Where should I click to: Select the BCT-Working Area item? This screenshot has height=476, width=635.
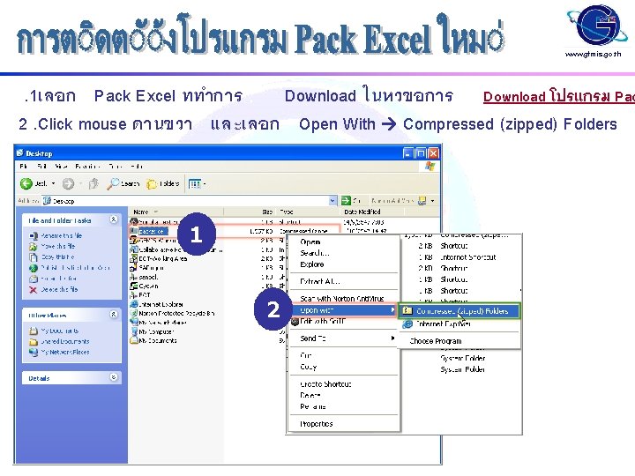tap(159, 258)
